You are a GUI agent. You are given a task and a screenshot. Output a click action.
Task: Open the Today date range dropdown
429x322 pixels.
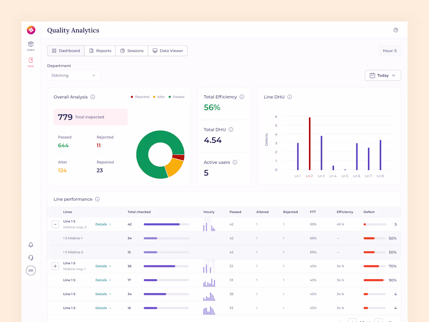pos(383,75)
